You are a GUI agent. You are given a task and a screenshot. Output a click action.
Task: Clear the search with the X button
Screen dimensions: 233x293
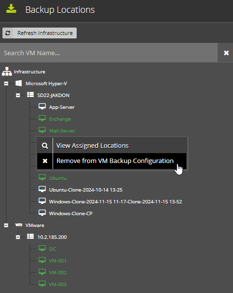(226, 53)
